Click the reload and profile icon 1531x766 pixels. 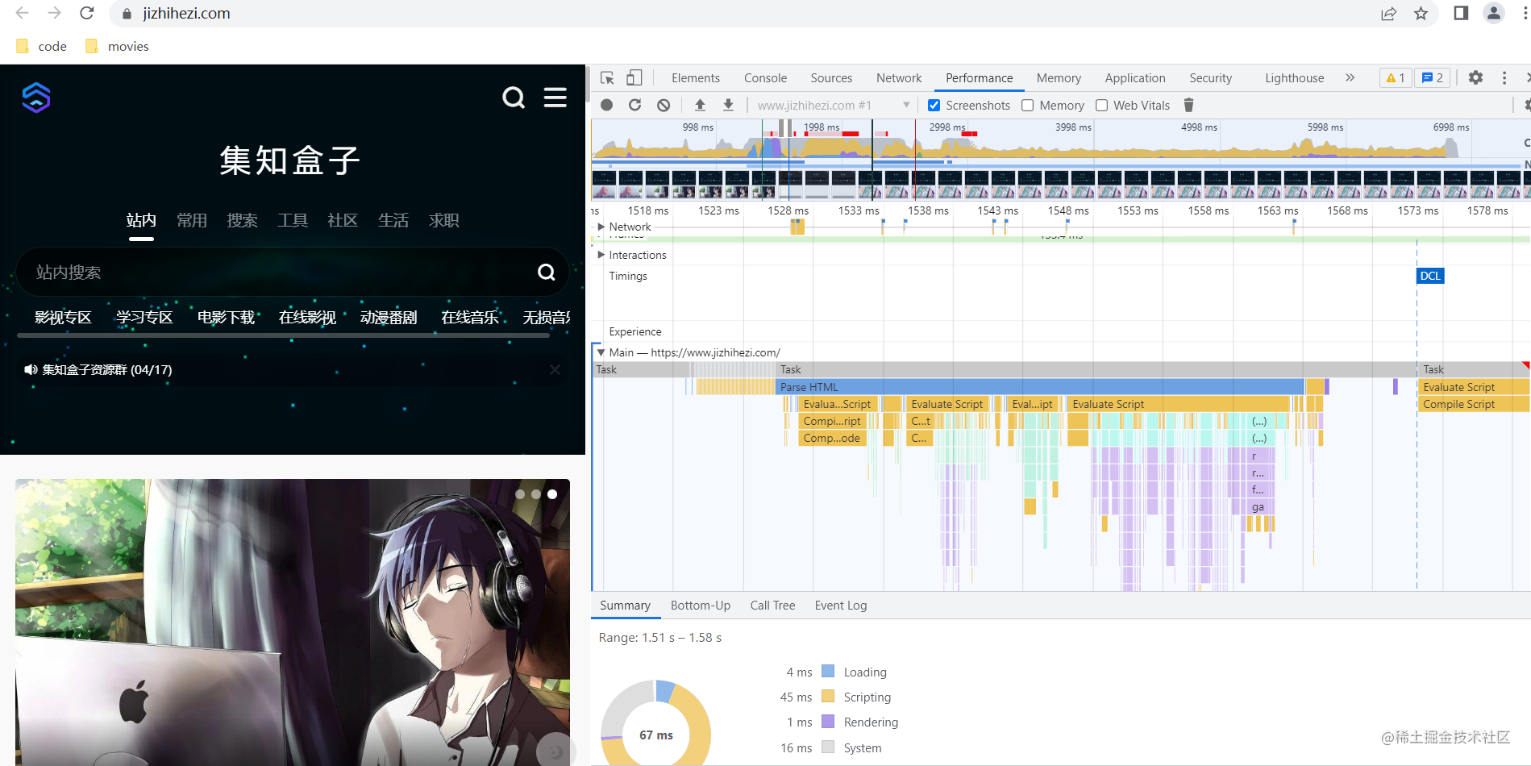pyautogui.click(x=634, y=105)
